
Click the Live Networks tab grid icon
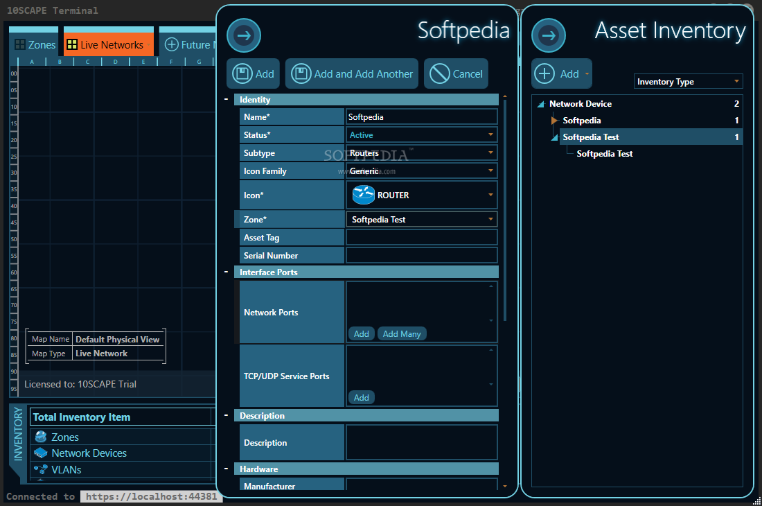click(x=72, y=45)
